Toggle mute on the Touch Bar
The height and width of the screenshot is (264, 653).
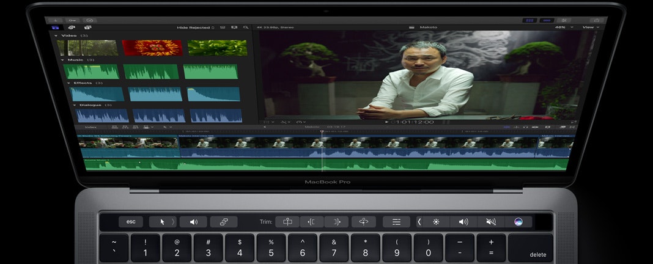click(490, 222)
